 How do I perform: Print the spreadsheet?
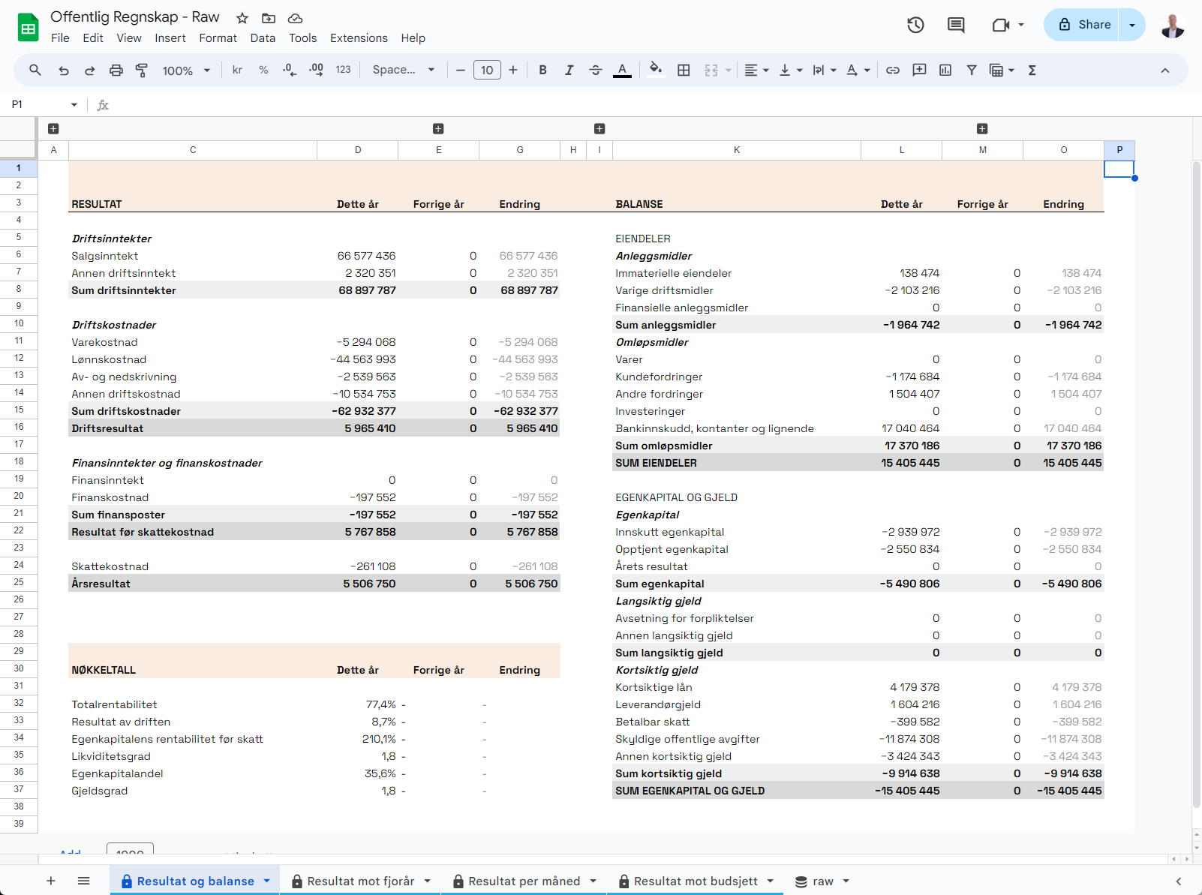point(116,70)
